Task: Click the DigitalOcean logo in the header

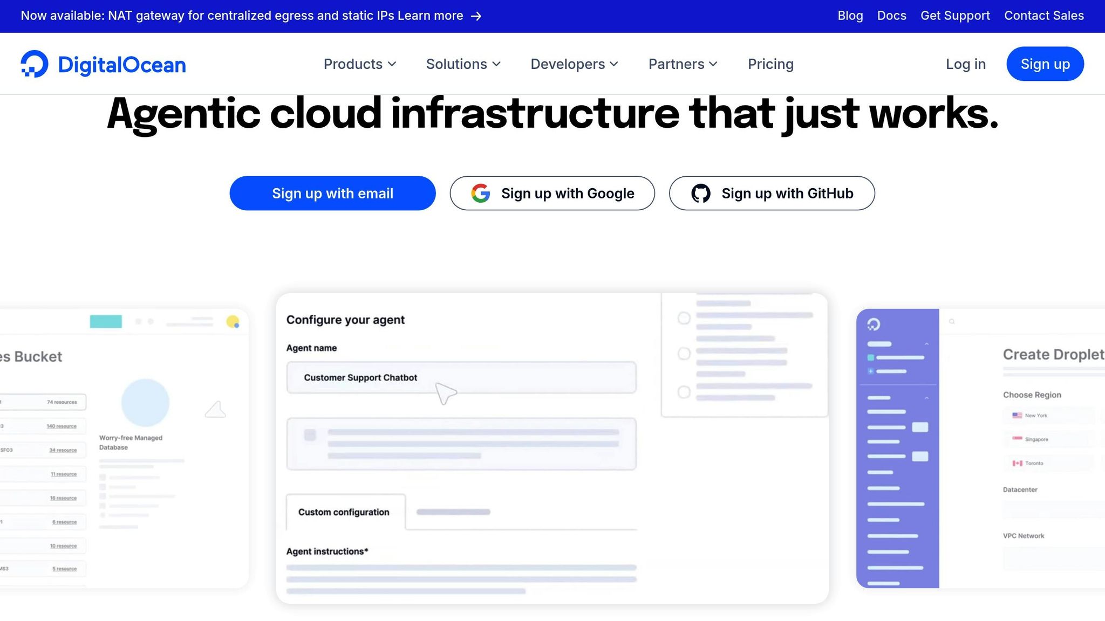Action: click(x=103, y=64)
